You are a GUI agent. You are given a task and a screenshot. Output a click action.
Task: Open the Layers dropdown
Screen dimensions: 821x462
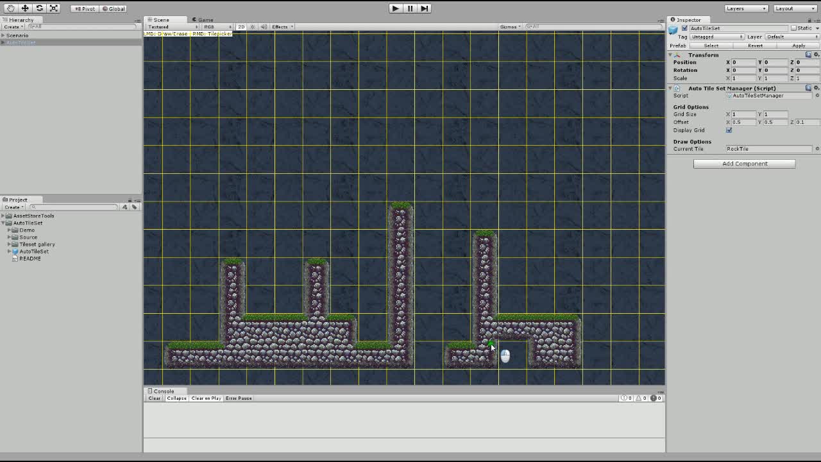coord(746,8)
